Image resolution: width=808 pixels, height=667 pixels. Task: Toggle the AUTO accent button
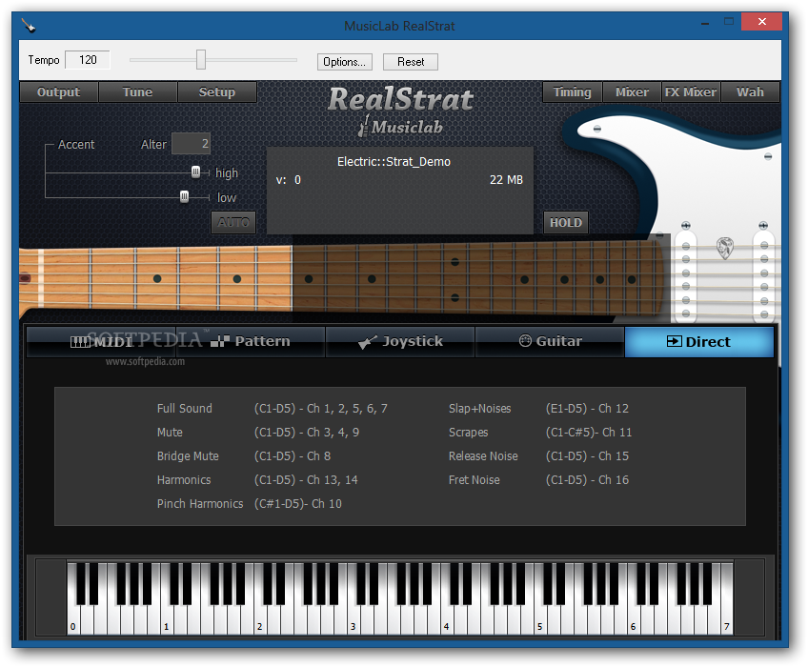pos(233,223)
